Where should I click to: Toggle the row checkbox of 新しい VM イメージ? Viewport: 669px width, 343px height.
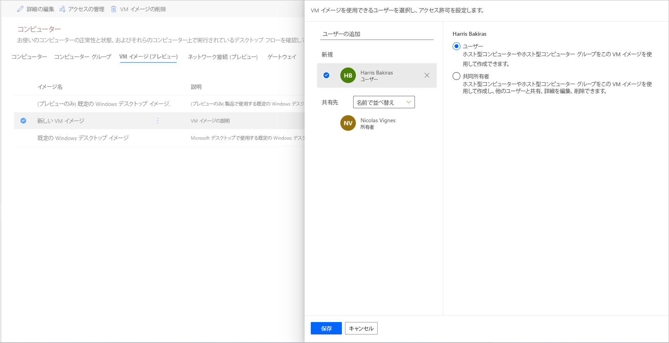(x=23, y=121)
